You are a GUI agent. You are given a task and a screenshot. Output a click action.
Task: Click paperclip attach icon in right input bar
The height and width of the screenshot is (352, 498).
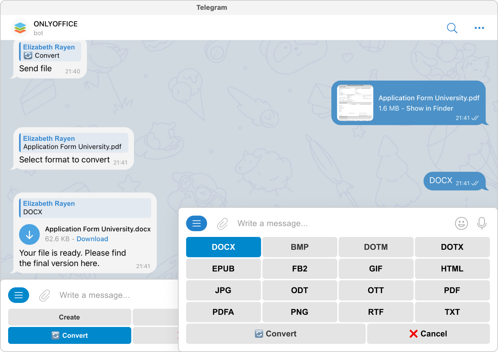point(222,224)
